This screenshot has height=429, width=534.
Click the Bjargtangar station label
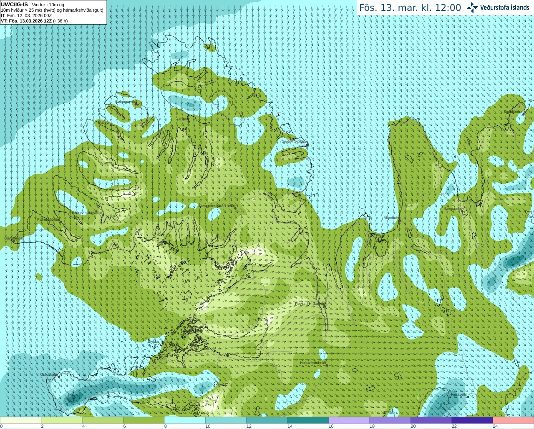tap(14, 239)
